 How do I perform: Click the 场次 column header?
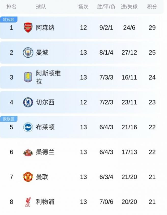pos(83,7)
